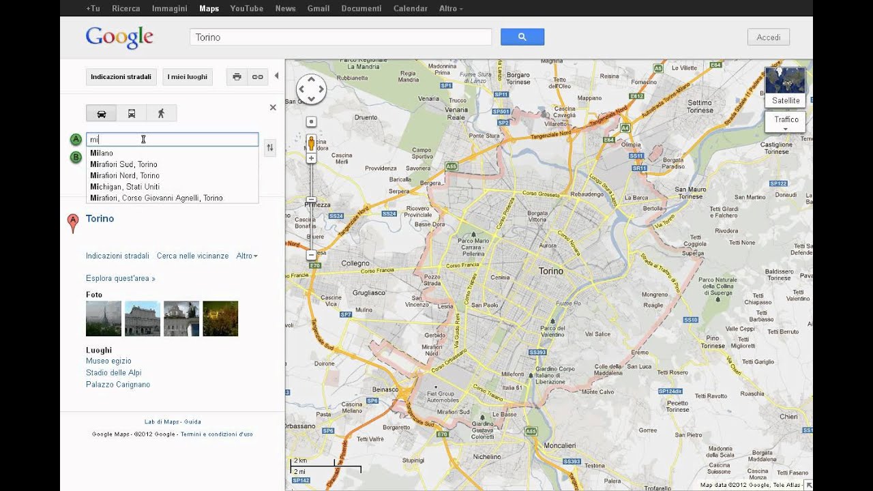Open the Guida help link
The image size is (873, 491).
[192, 421]
